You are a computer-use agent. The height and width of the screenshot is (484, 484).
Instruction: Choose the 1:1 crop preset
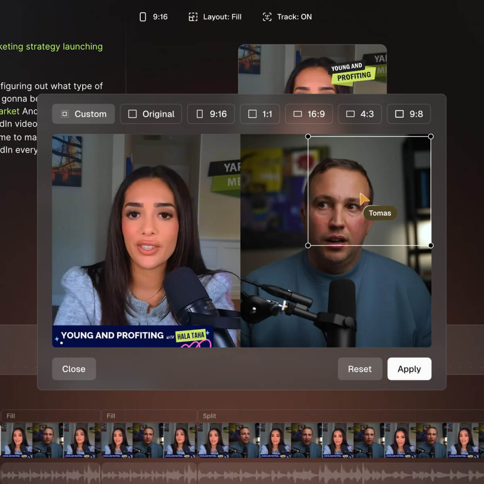(260, 114)
